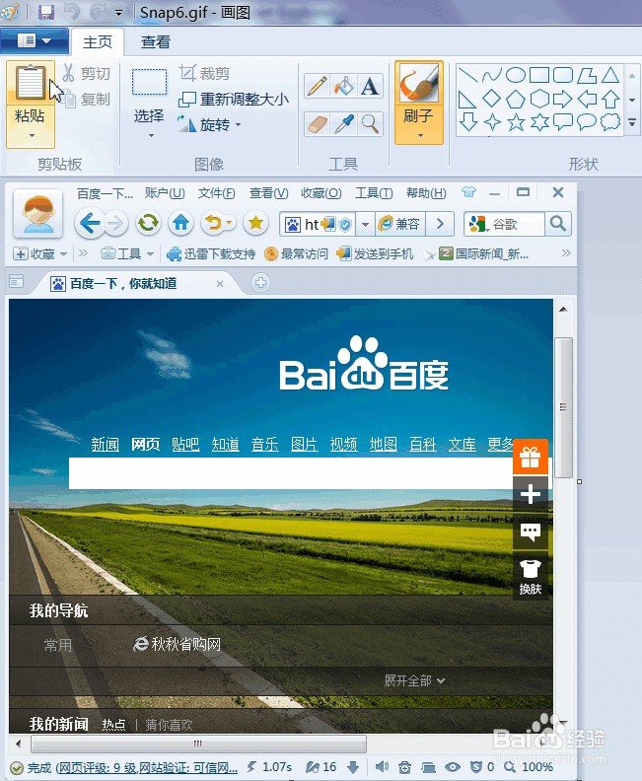The height and width of the screenshot is (781, 642).
Task: Activate the 选择 rectangular selection tool
Action: (150, 82)
